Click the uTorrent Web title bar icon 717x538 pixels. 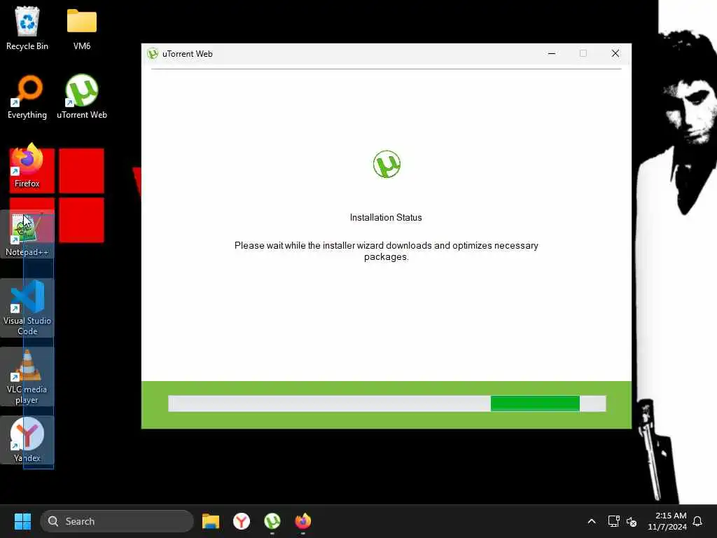[x=153, y=53]
